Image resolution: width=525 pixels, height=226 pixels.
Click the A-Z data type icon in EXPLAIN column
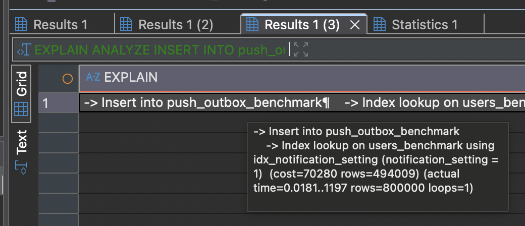[93, 77]
